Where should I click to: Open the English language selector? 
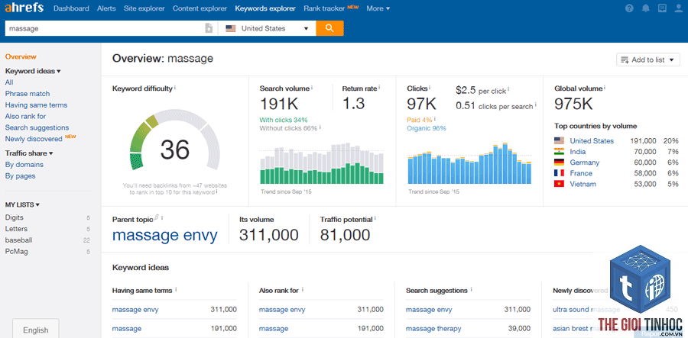(35, 328)
